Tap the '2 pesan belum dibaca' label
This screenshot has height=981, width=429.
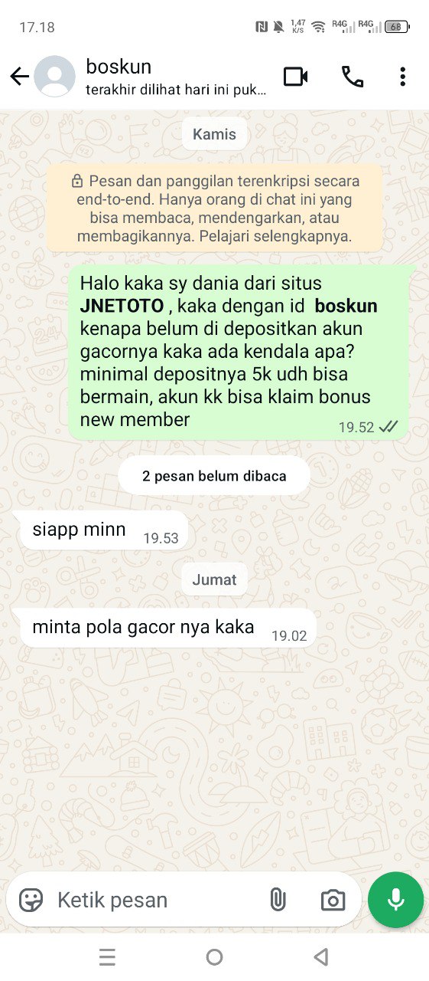[214, 476]
